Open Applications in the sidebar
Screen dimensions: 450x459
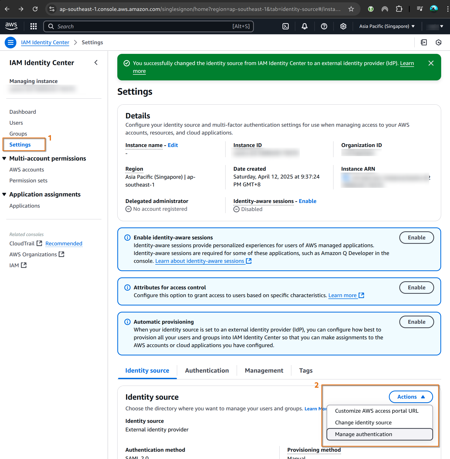pos(25,206)
